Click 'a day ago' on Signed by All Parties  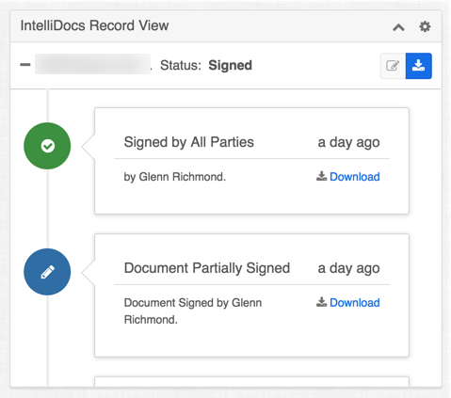point(348,143)
